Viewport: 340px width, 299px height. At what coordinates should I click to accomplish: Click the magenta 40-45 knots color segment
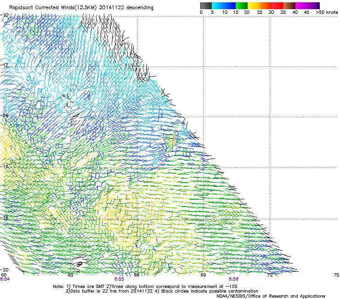pos(301,6)
